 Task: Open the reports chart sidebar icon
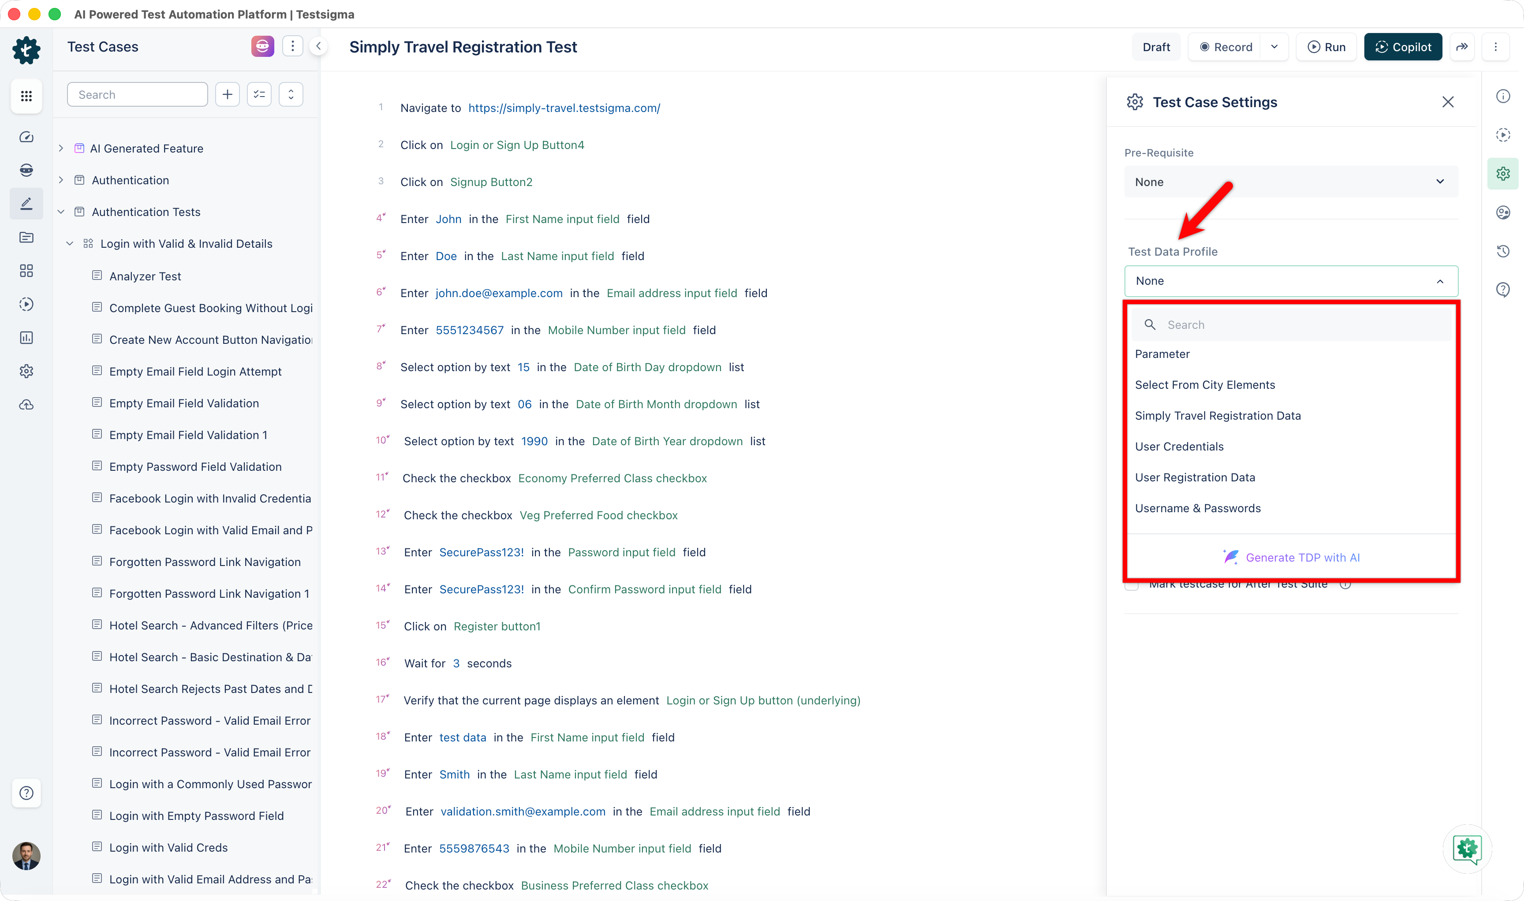click(x=26, y=338)
